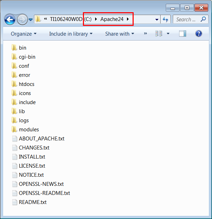Select the htdocs folder icon
The height and width of the screenshot is (219, 212).
(x=14, y=84)
